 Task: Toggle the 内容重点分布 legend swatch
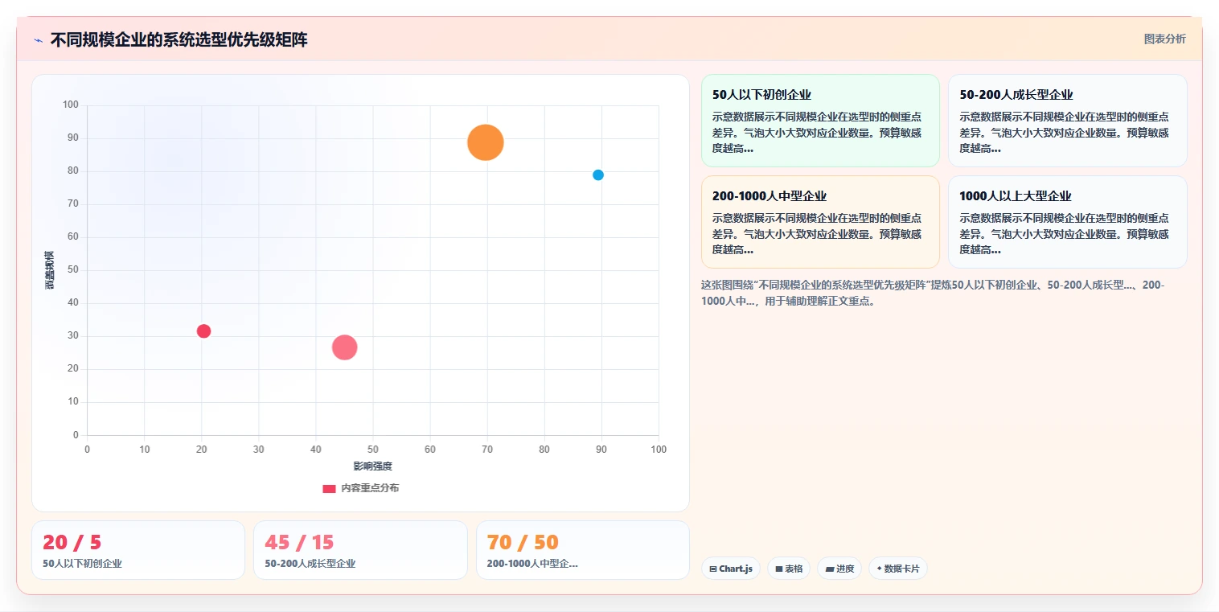tap(329, 488)
